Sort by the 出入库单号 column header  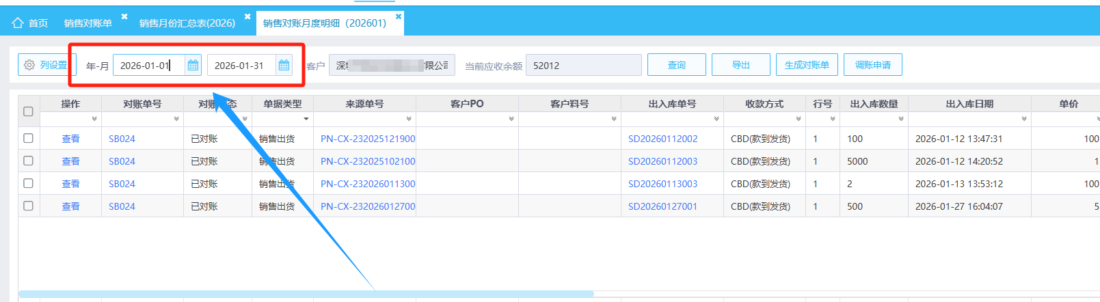[x=672, y=104]
